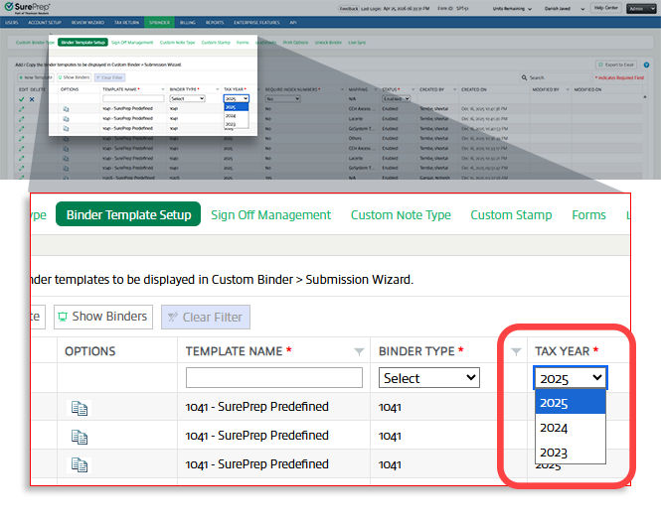The width and height of the screenshot is (661, 520).
Task: Open the BILLING menu
Action: pos(188,22)
